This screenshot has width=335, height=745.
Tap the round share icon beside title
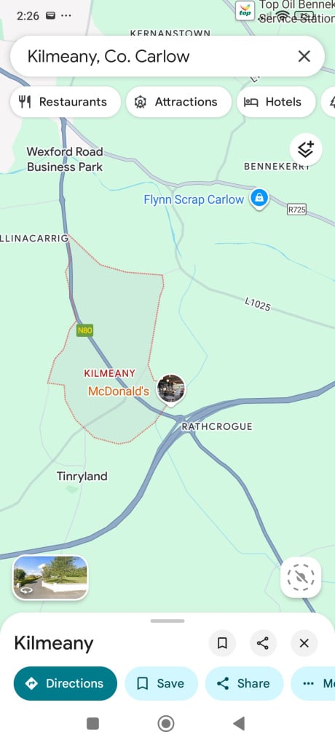click(x=263, y=643)
